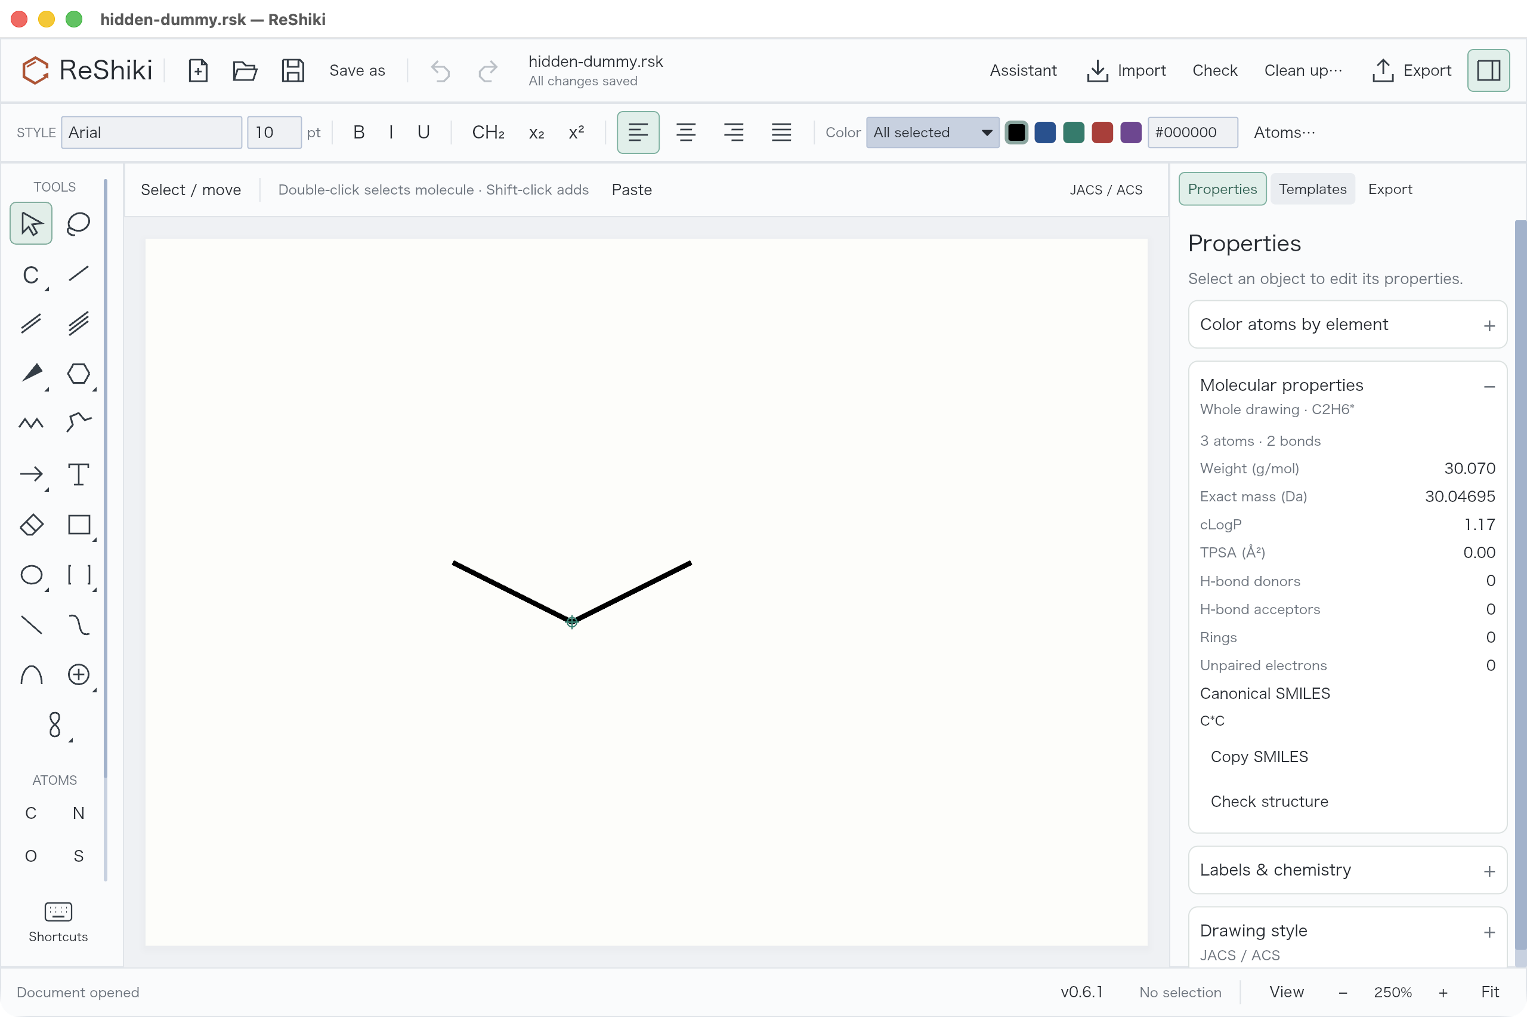Choose the brackets tool
The height and width of the screenshot is (1017, 1527).
(78, 575)
